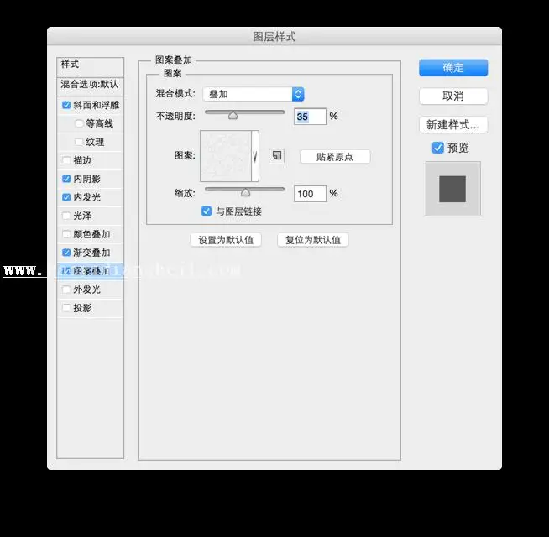549x537 pixels.
Task: Click pattern preview thumbnail
Action: click(226, 156)
